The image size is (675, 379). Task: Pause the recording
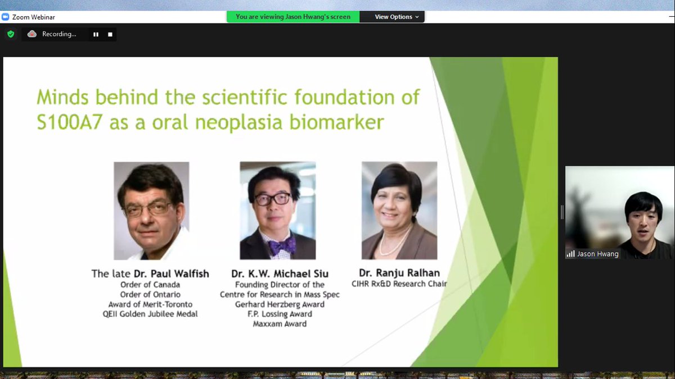point(96,34)
